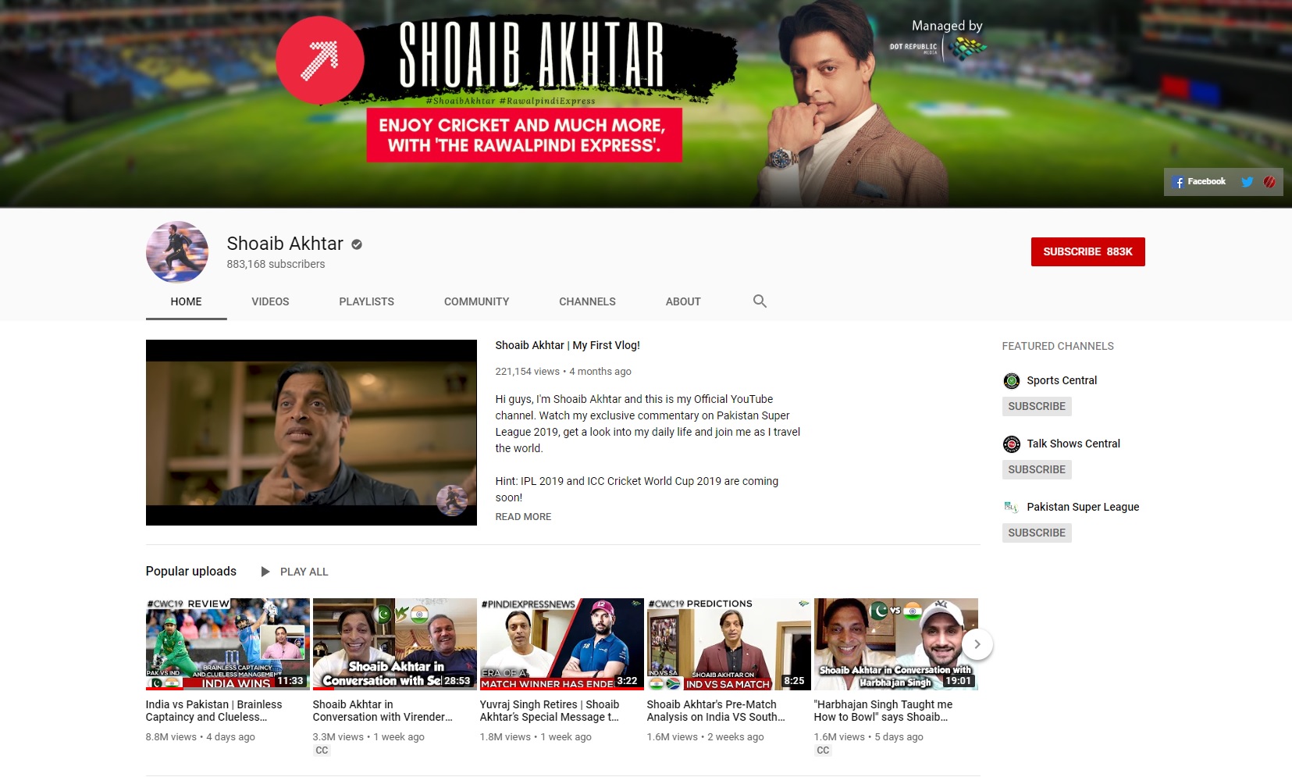Image resolution: width=1292 pixels, height=777 pixels.
Task: Open the About tab
Action: (683, 302)
